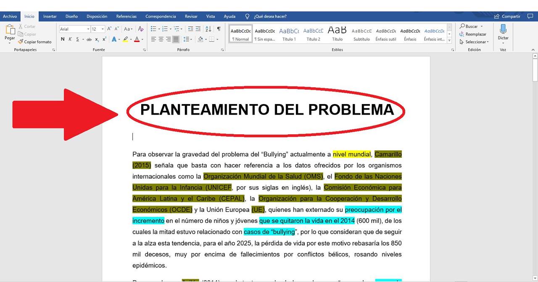This screenshot has width=538, height=282.
Task: Open the Párrafo dialog launcher
Action: click(x=222, y=50)
